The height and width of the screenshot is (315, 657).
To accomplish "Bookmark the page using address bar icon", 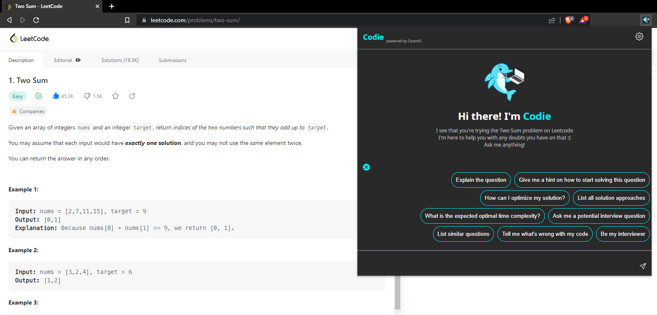I will point(127,20).
